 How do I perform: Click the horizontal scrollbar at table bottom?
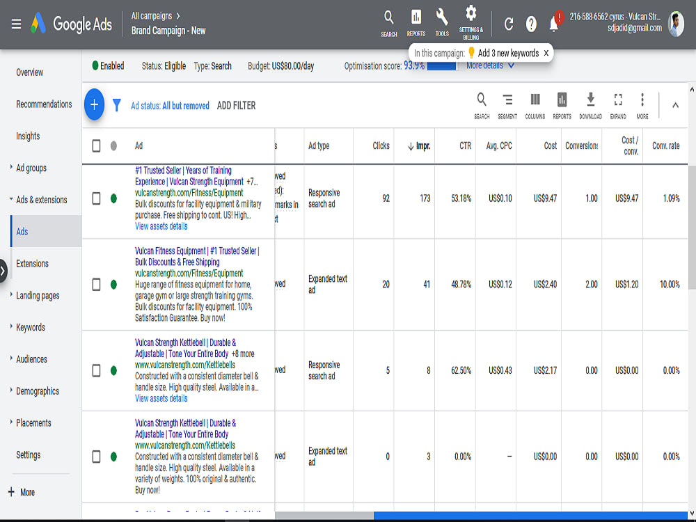[x=530, y=515]
